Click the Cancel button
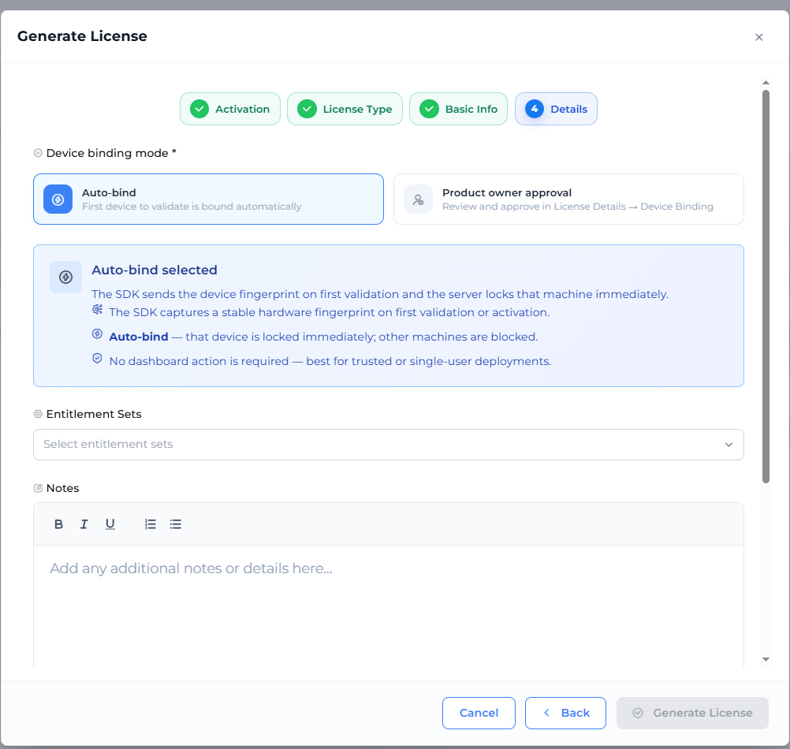 (479, 713)
